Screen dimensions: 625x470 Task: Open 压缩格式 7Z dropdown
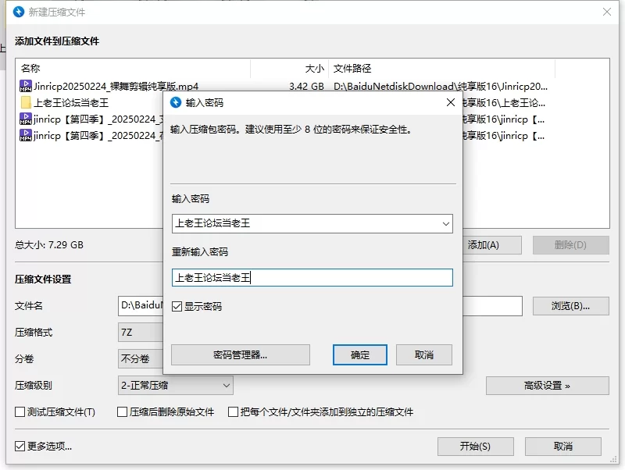click(141, 333)
